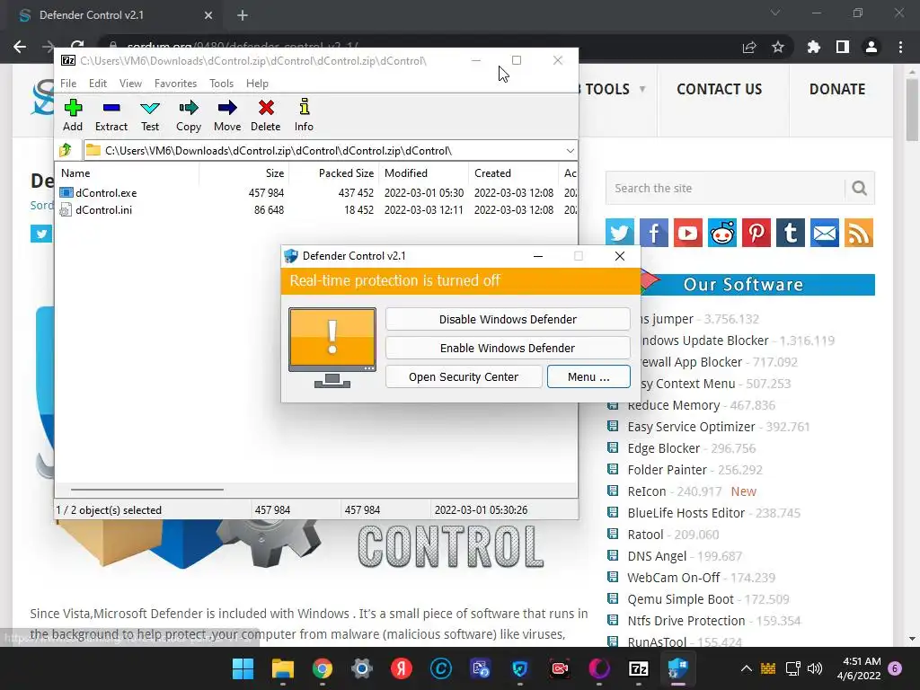Open the Menu ... button in Defender Control
The image size is (920, 690).
click(588, 376)
